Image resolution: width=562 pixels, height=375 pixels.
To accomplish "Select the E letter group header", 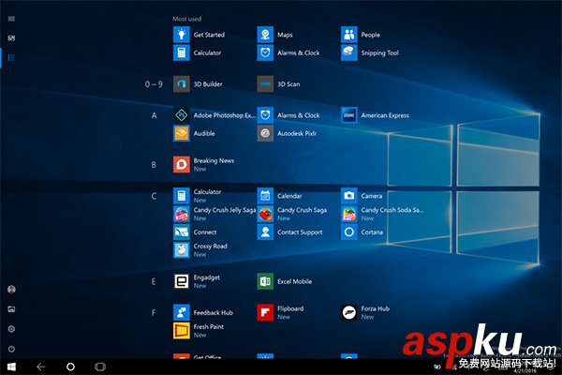I will 154,281.
